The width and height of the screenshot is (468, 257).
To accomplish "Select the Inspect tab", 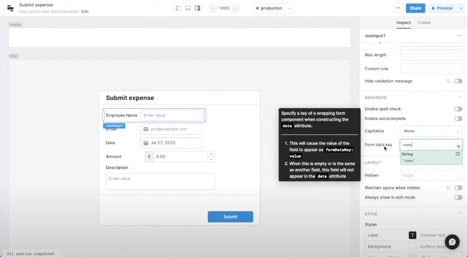I will [x=403, y=22].
